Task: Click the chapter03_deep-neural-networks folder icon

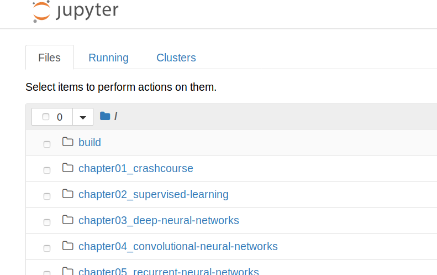Action: point(68,220)
